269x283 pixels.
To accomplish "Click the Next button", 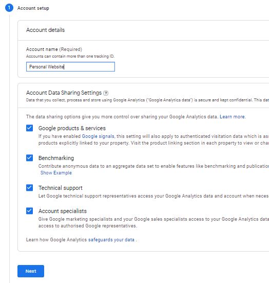I will pyautogui.click(x=31, y=271).
